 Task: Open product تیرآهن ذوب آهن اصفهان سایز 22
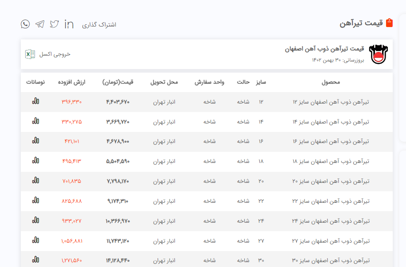[331, 201]
